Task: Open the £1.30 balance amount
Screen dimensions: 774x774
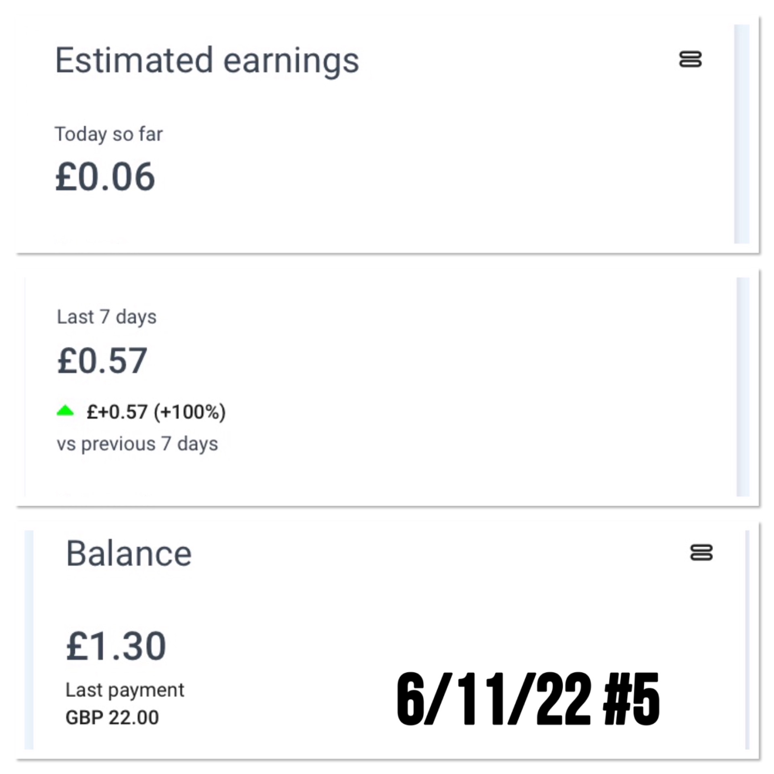Action: (x=116, y=646)
